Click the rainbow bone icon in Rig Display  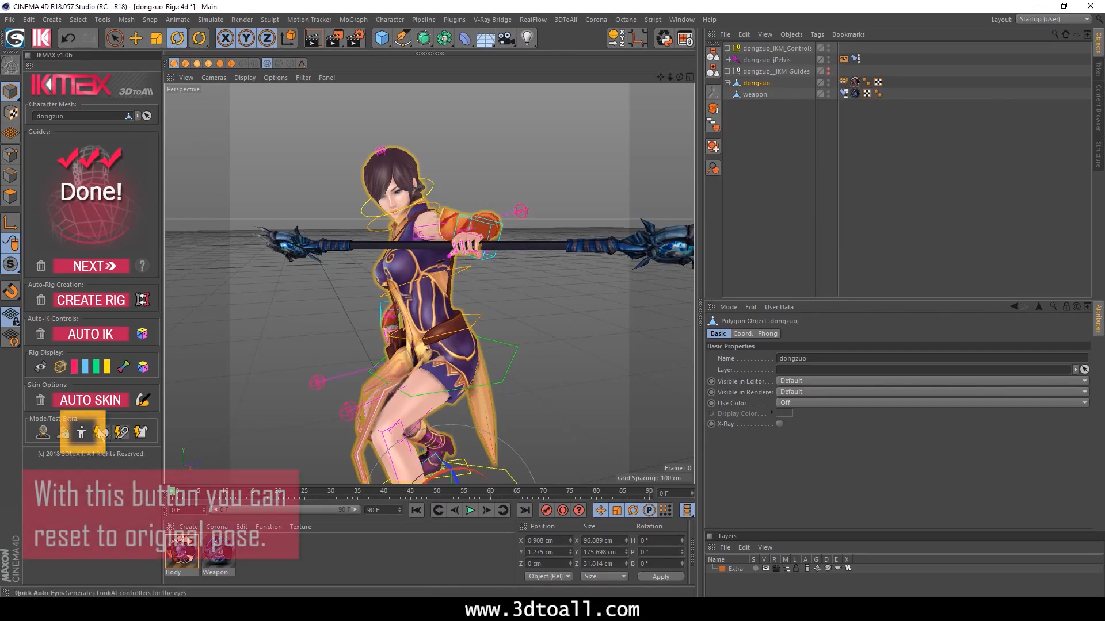point(123,367)
